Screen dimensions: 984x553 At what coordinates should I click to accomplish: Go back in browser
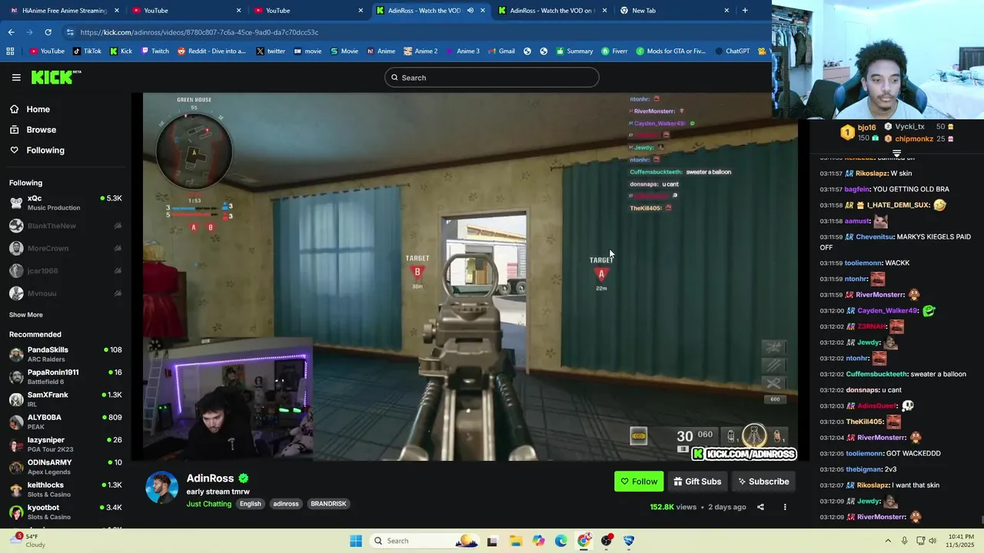[x=11, y=32]
